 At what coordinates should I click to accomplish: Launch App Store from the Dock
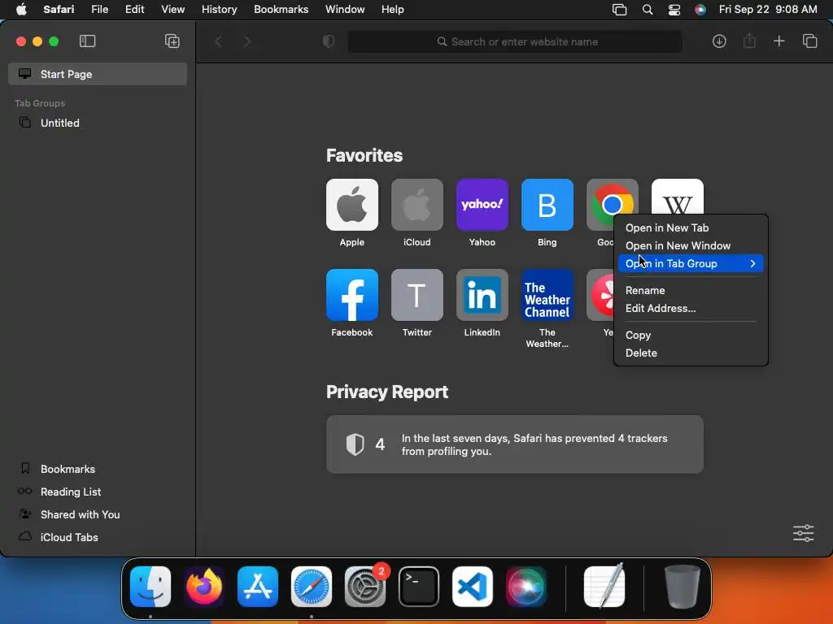[258, 587]
